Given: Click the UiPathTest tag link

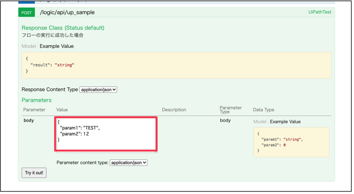Looking at the screenshot, I should click(x=319, y=12).
